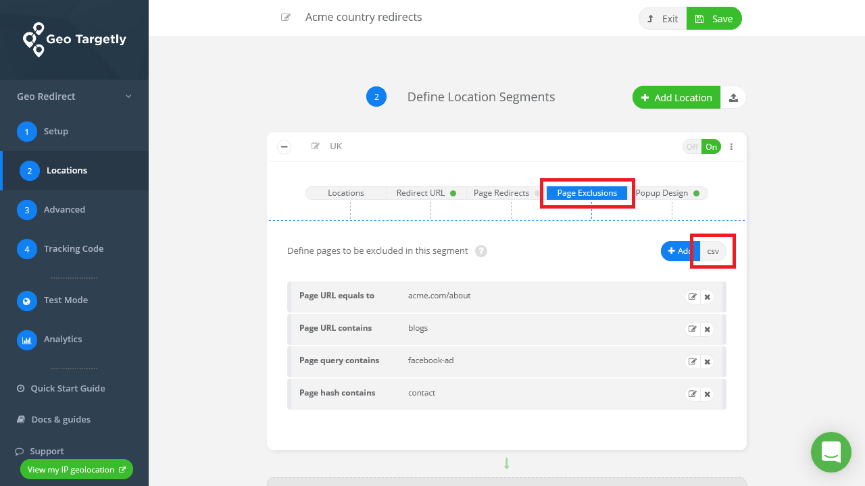Open the Analytics section

click(63, 339)
